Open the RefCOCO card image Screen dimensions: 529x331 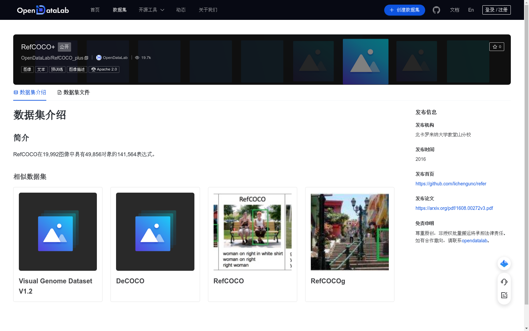(x=253, y=232)
